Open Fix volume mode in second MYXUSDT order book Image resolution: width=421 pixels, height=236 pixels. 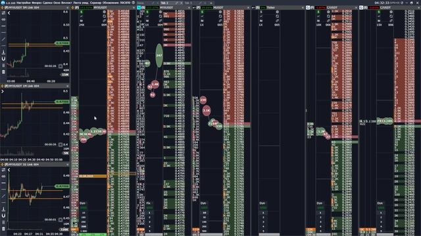148,203
